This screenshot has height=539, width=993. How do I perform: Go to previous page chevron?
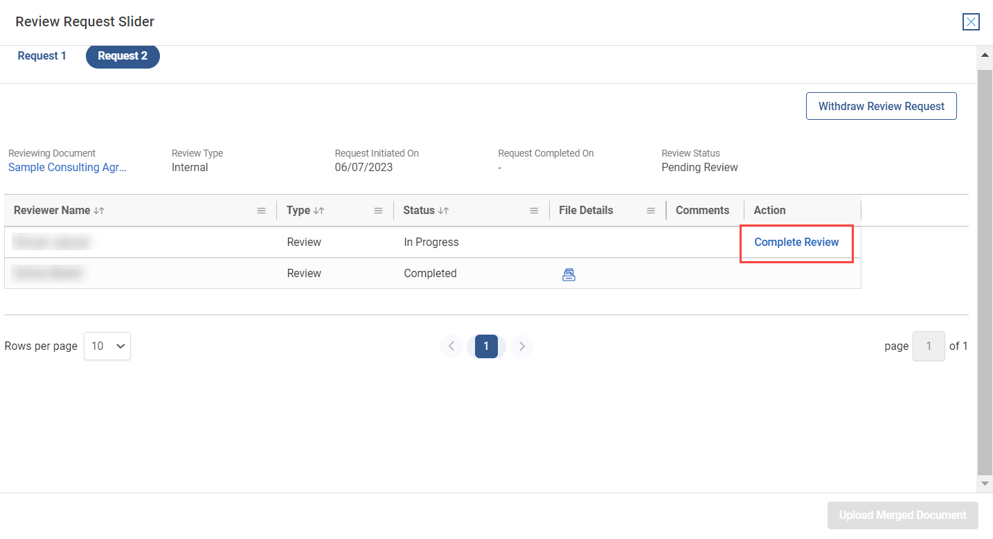pos(451,346)
